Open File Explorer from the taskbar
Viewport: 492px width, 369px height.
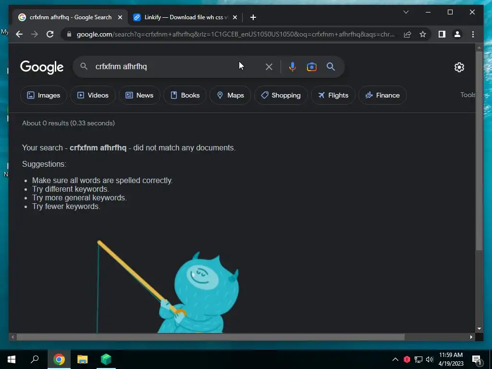click(x=83, y=359)
